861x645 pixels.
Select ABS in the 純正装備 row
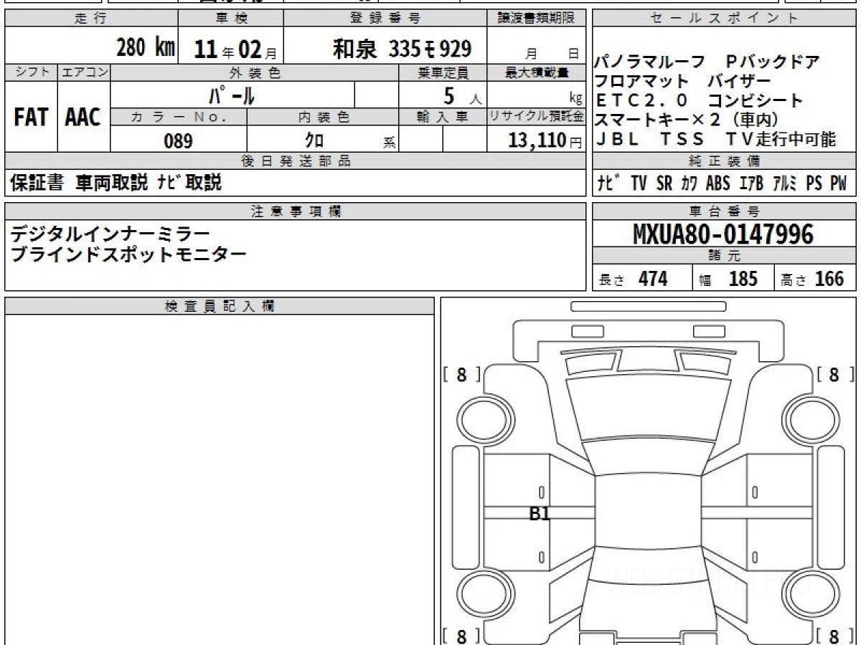[717, 183]
